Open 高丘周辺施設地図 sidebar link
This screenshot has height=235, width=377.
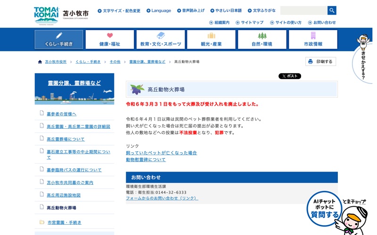(x=64, y=195)
